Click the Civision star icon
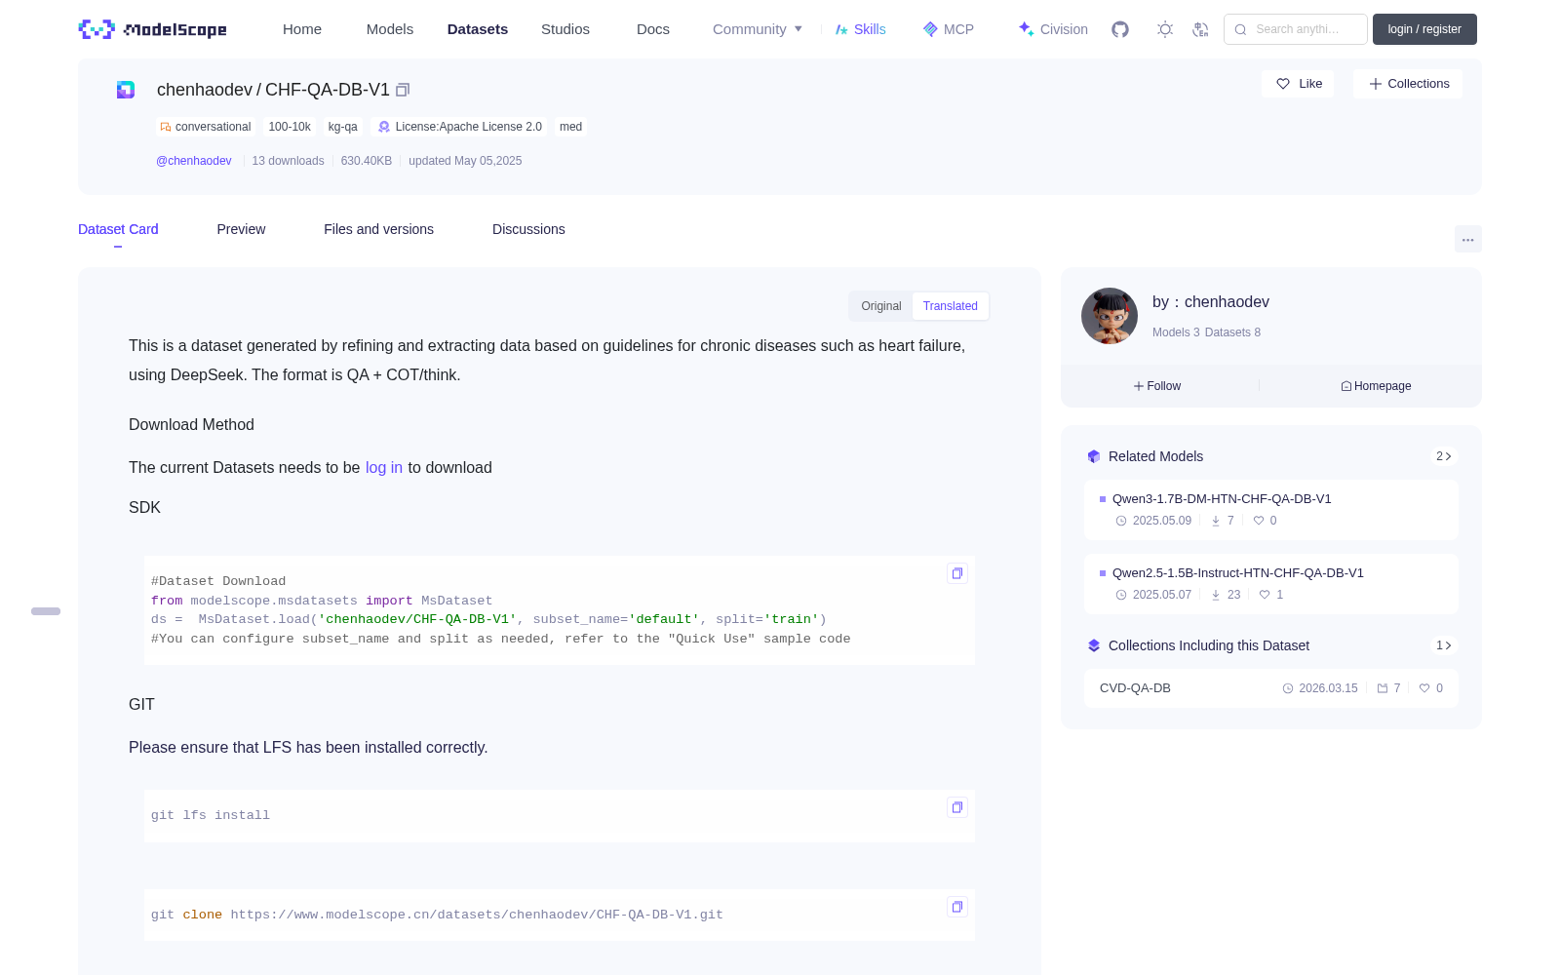This screenshot has width=1560, height=975. (1026, 29)
